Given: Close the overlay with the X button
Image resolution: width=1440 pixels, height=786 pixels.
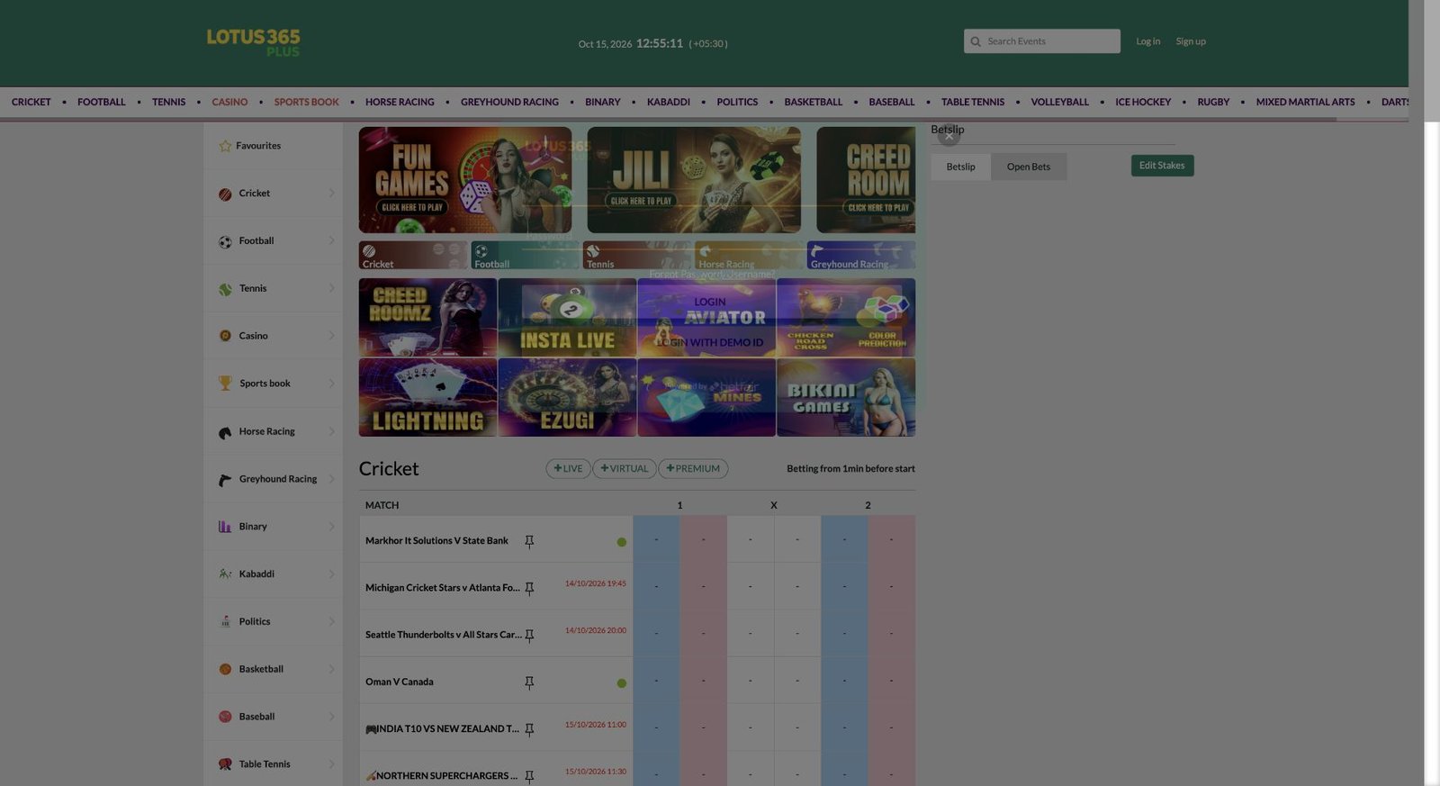Looking at the screenshot, I should point(949,135).
